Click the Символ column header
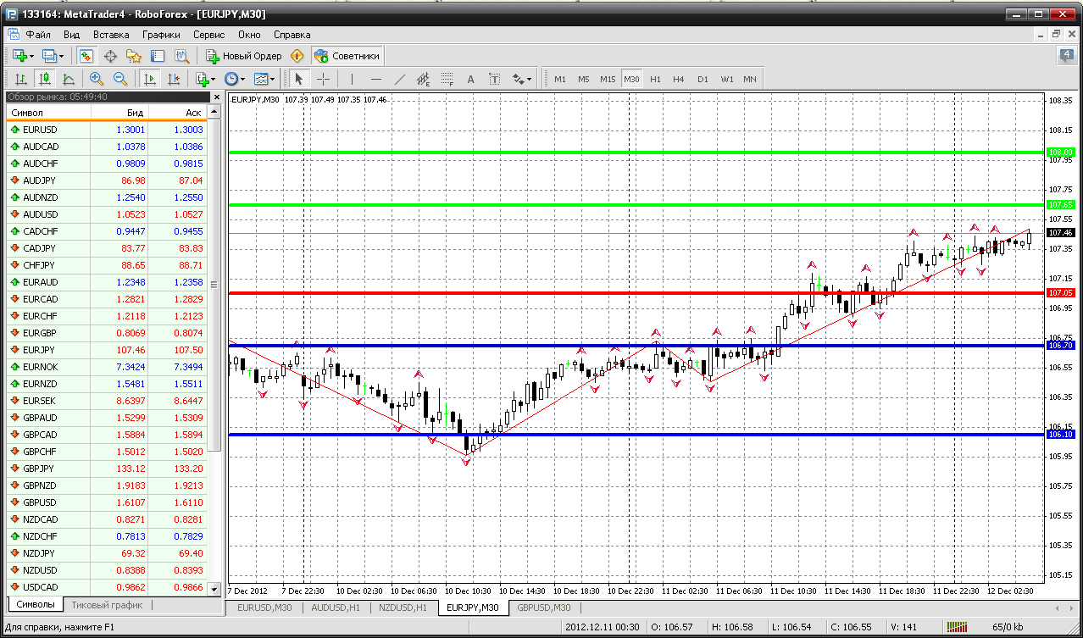 47,113
